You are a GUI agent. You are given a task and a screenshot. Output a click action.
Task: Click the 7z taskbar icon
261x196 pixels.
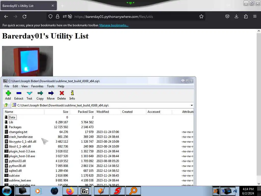point(85,191)
